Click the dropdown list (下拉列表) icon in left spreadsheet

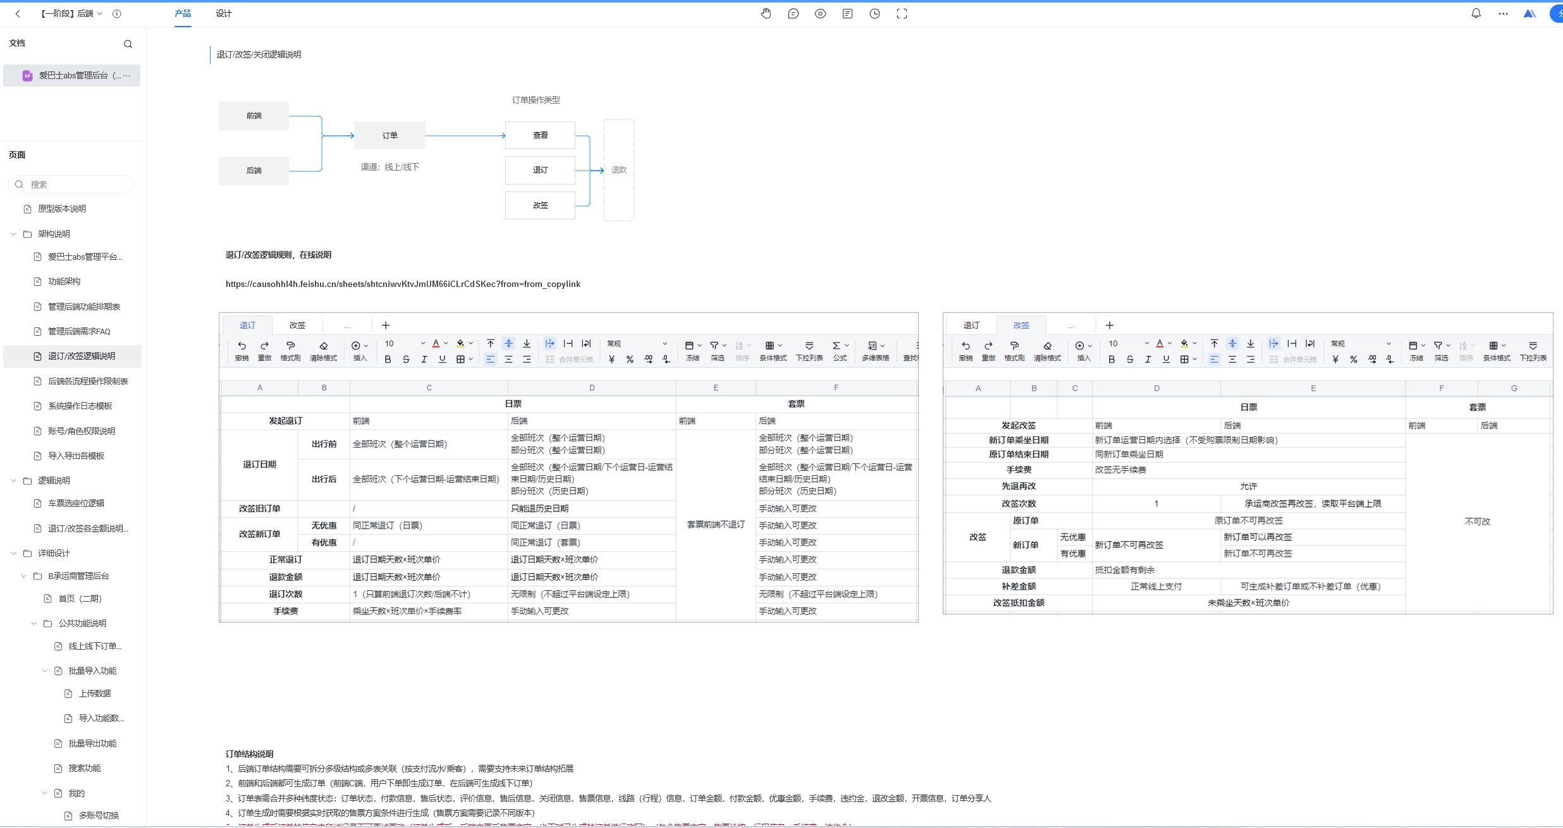coord(809,351)
